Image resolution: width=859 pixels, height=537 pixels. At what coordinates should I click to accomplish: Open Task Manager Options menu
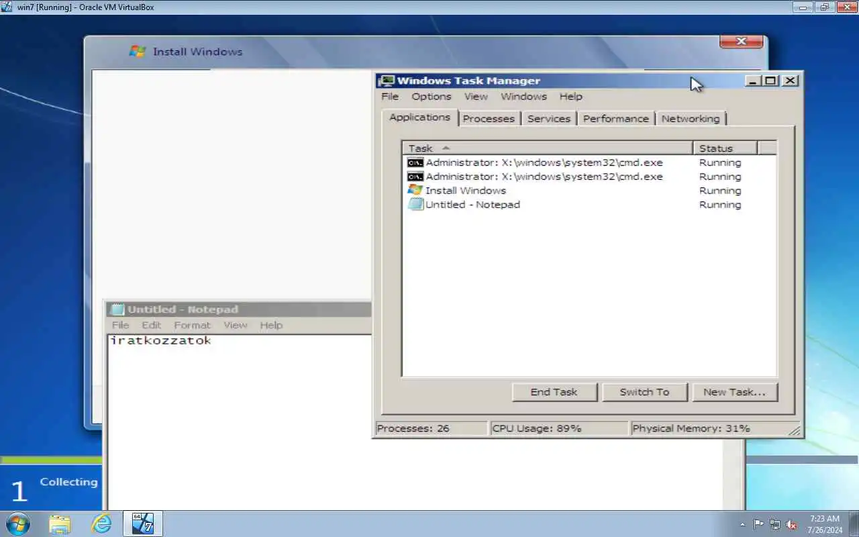click(432, 97)
